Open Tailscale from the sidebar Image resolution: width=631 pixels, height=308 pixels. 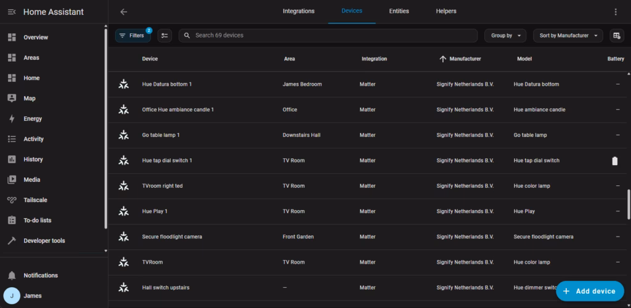point(35,200)
